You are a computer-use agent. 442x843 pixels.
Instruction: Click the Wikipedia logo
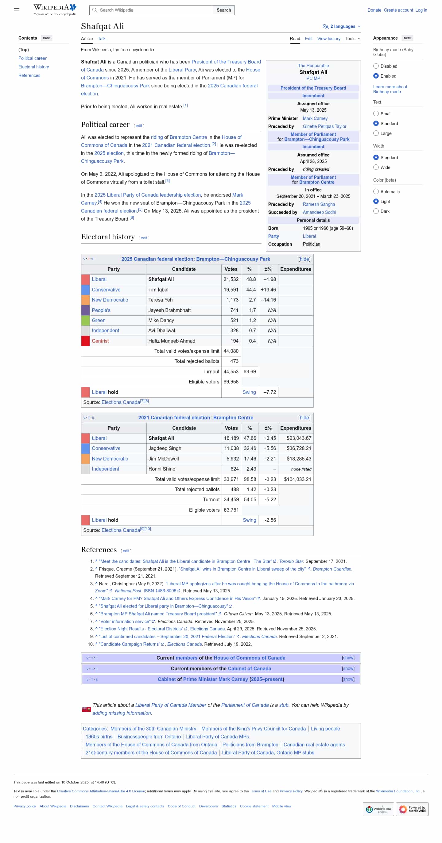click(x=55, y=10)
